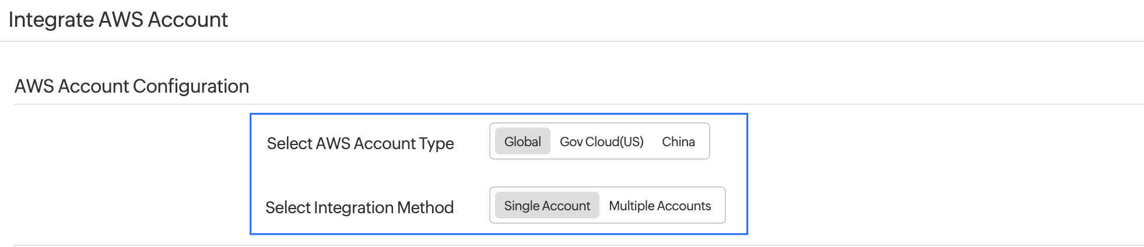
Task: Click the Select AWS Account Type label
Action: [360, 143]
